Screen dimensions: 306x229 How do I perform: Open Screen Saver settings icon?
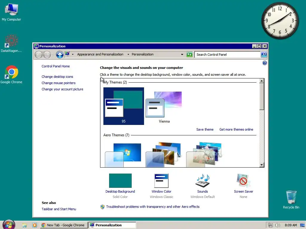click(x=243, y=181)
